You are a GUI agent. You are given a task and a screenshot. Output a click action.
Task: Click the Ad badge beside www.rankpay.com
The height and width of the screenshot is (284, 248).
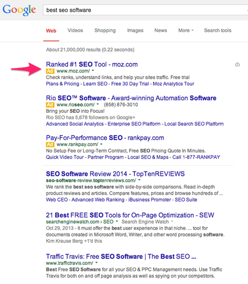pyautogui.click(x=50, y=144)
